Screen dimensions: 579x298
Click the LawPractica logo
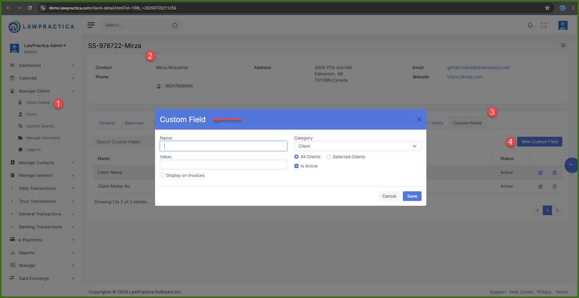click(41, 26)
